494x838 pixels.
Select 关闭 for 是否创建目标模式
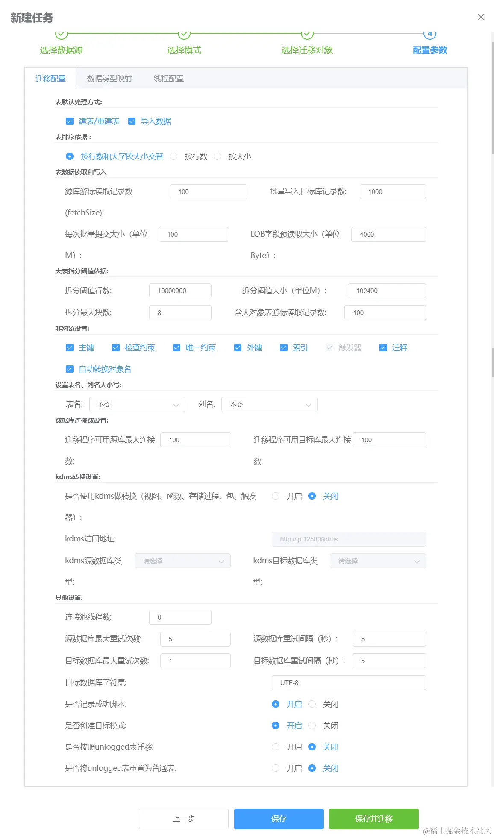[x=312, y=726]
